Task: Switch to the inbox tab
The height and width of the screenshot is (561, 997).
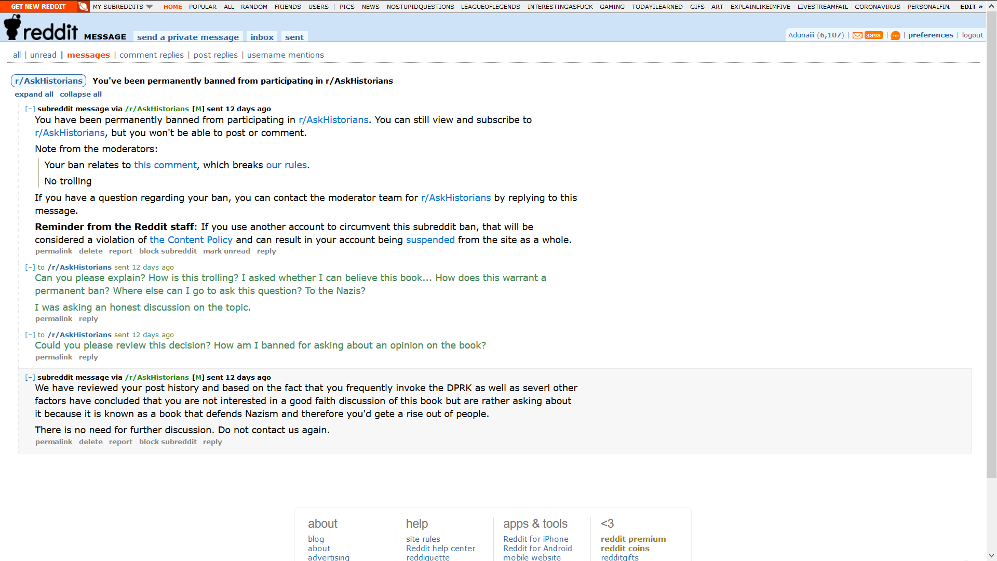Action: pyautogui.click(x=262, y=37)
